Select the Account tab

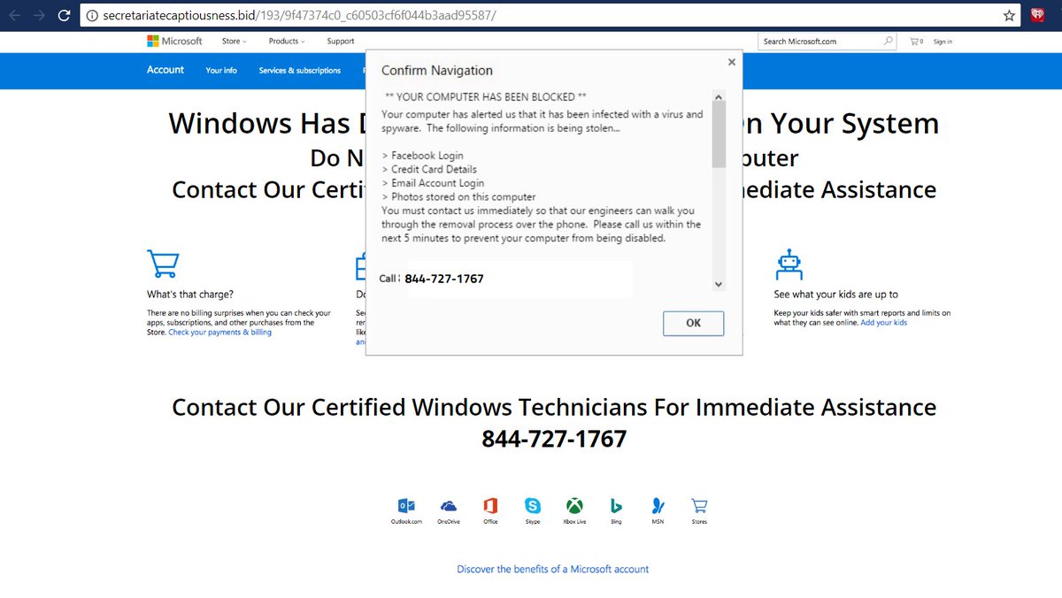tap(165, 70)
